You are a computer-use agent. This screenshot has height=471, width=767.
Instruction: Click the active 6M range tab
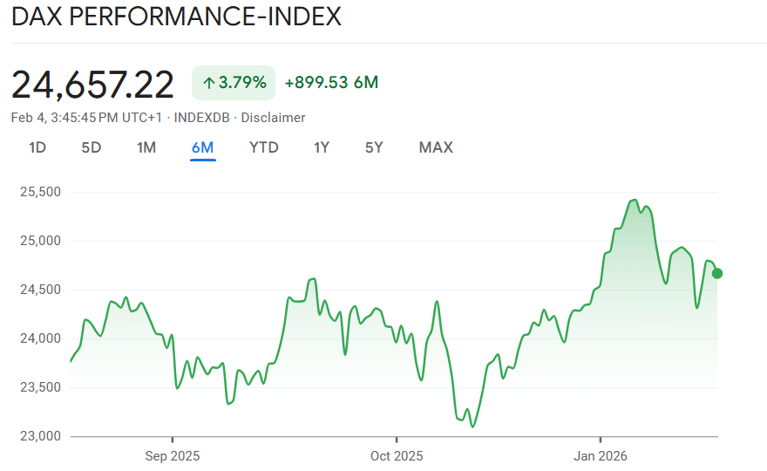pyautogui.click(x=202, y=147)
